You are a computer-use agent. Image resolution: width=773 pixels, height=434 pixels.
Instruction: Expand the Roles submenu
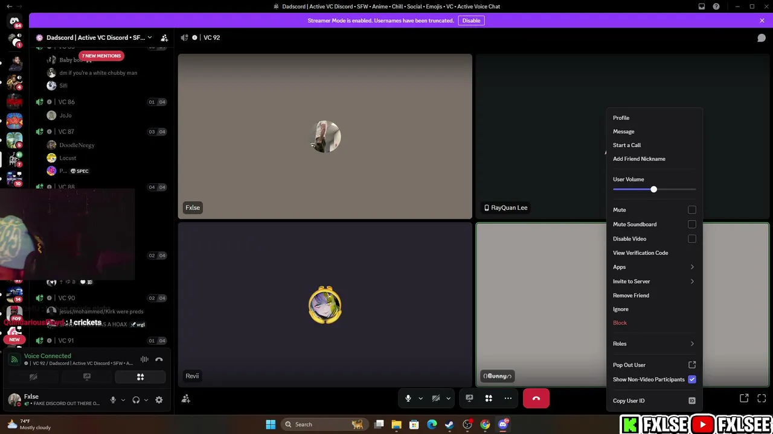click(654, 344)
